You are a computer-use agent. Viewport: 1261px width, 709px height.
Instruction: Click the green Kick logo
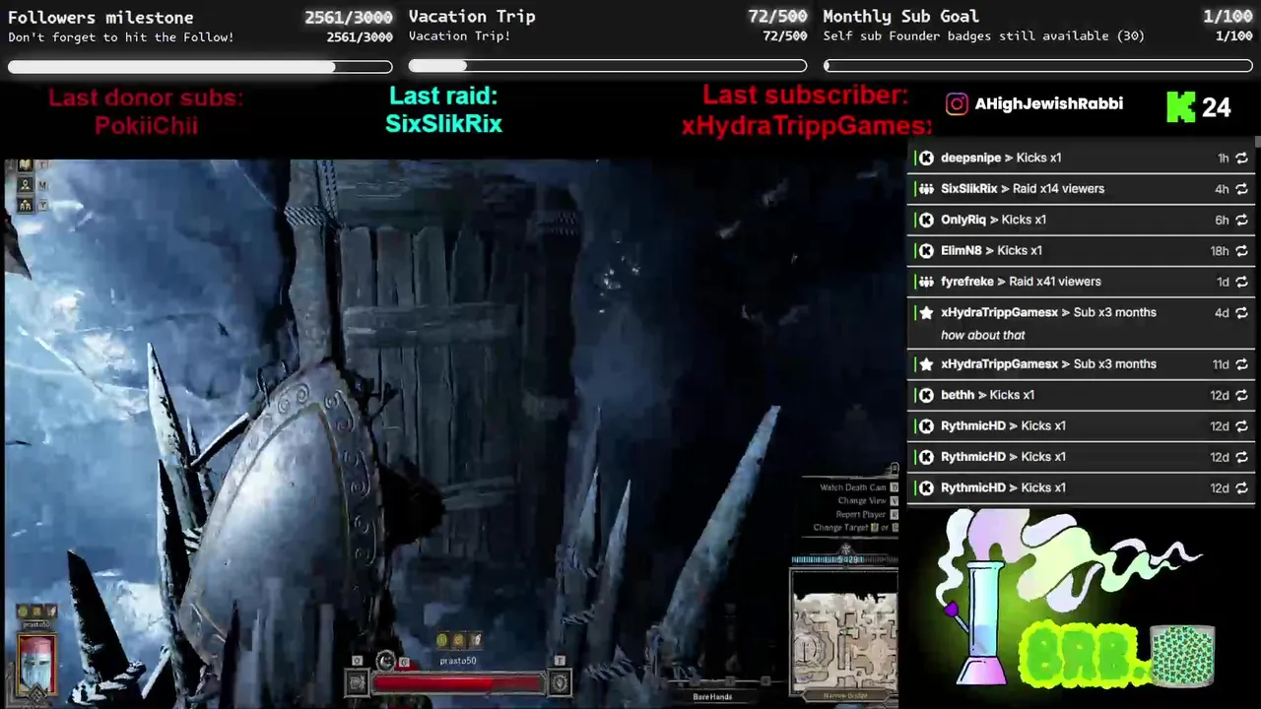pos(1180,106)
